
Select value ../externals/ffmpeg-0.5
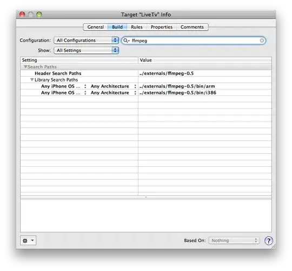167,73
